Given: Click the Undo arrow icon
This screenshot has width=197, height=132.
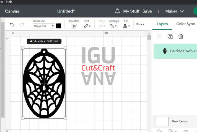Looking at the screenshot, I should (x=12, y=25).
